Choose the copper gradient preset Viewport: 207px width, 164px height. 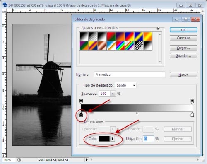[x=102, y=46]
